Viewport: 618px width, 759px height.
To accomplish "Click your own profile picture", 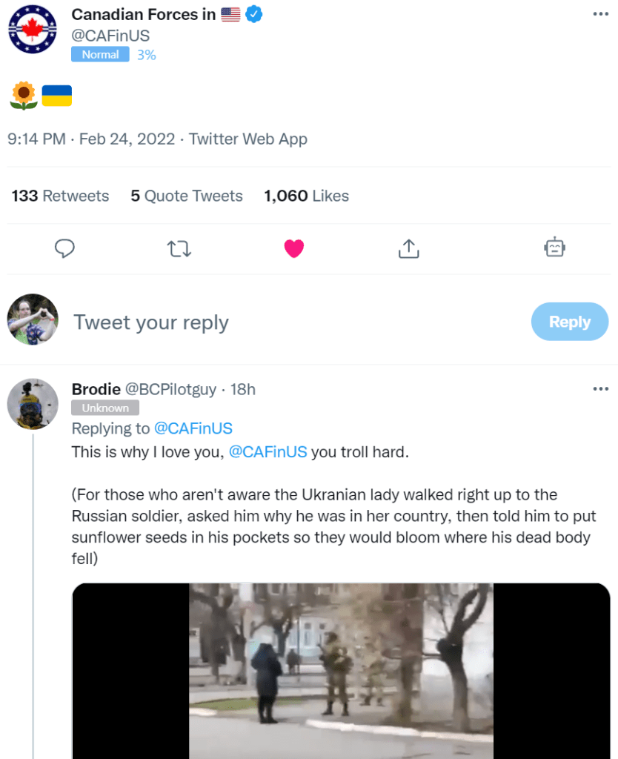I will point(32,319).
